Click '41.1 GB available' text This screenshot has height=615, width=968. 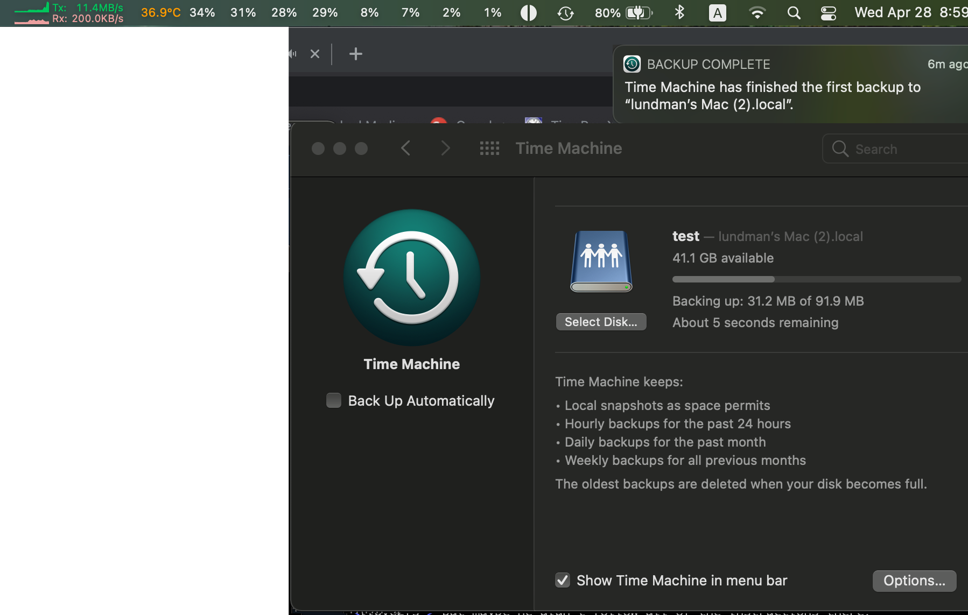pyautogui.click(x=723, y=258)
